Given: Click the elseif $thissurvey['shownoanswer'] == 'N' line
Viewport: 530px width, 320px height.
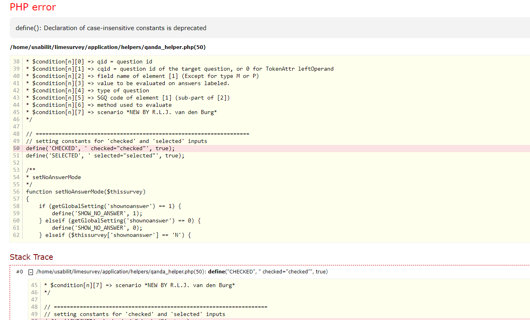Looking at the screenshot, I should (x=115, y=235).
